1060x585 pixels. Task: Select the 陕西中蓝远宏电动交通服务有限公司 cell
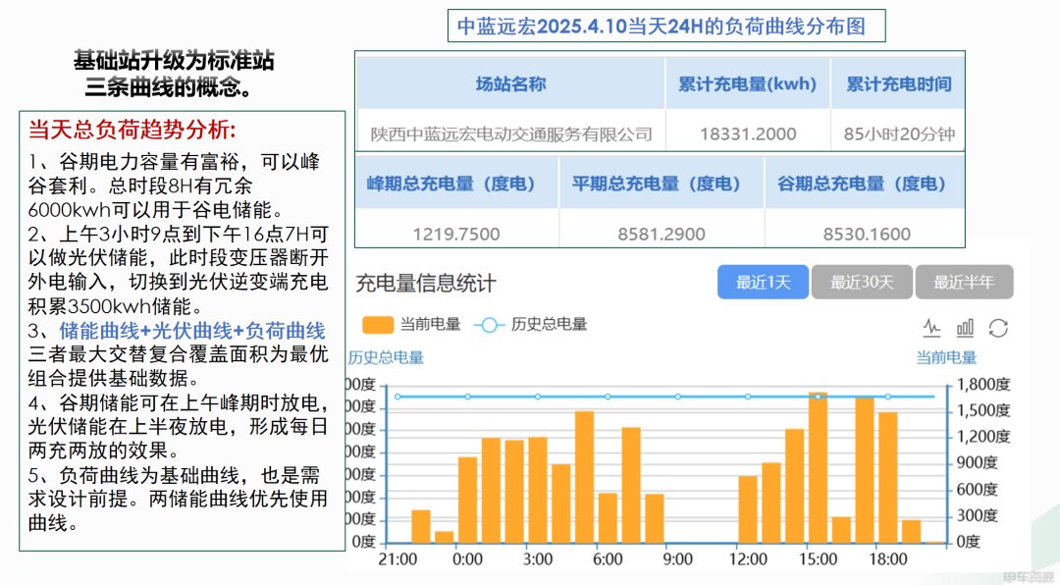pyautogui.click(x=511, y=133)
